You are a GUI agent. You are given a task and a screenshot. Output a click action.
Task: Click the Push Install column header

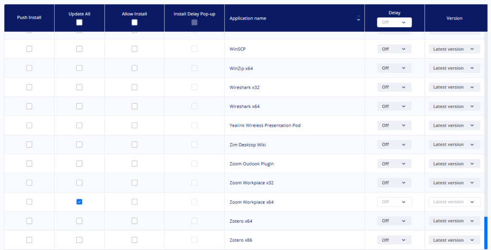tap(29, 18)
